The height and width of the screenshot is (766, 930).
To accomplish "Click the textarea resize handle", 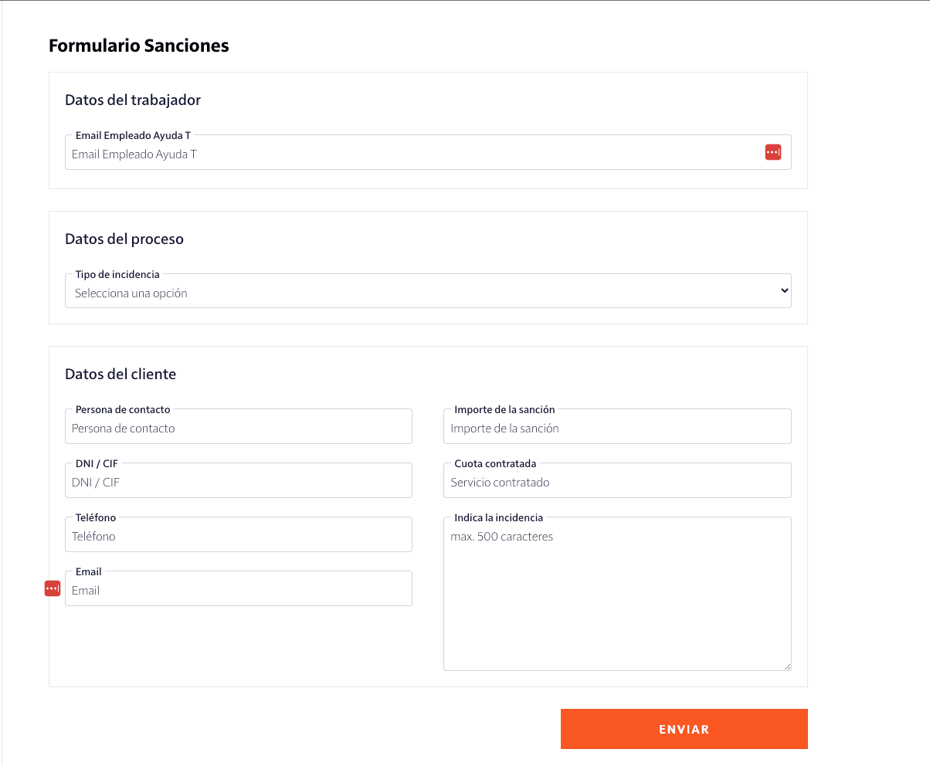I will (787, 665).
